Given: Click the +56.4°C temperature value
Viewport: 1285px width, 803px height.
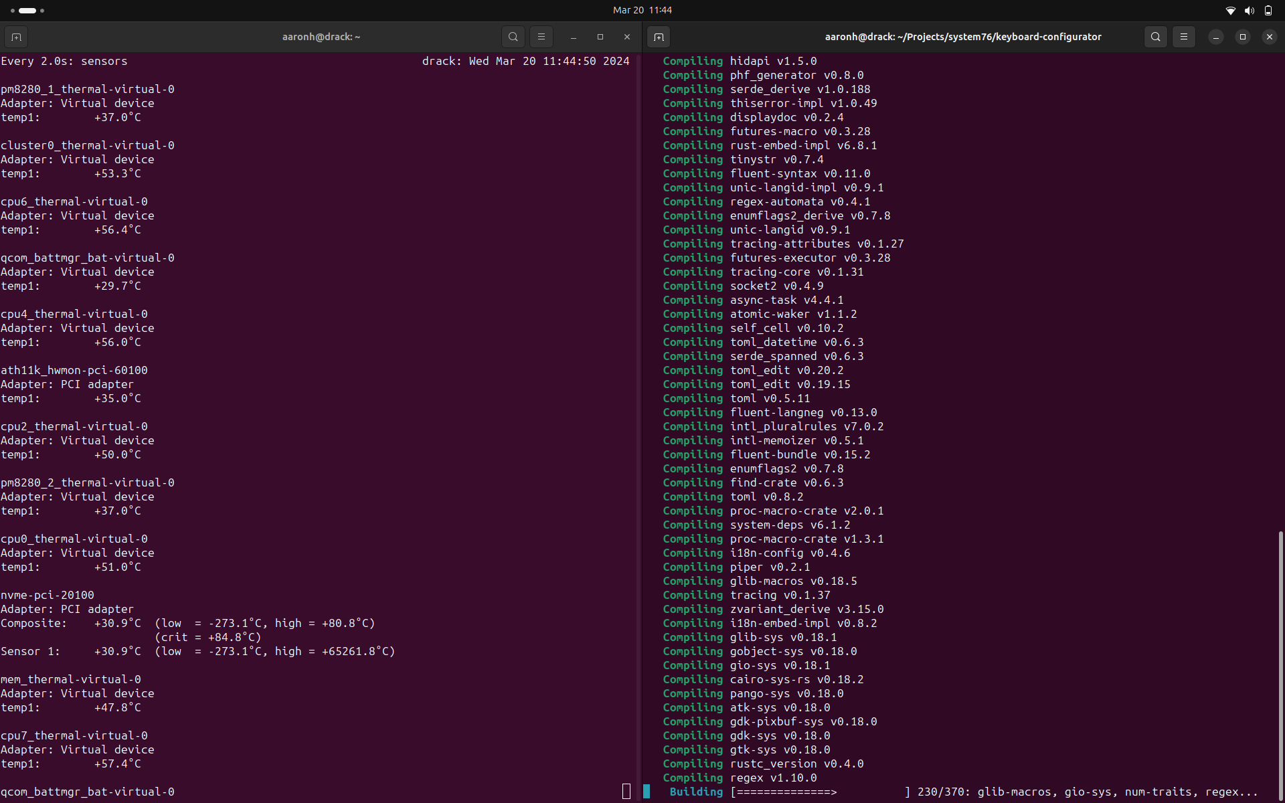Looking at the screenshot, I should [118, 230].
